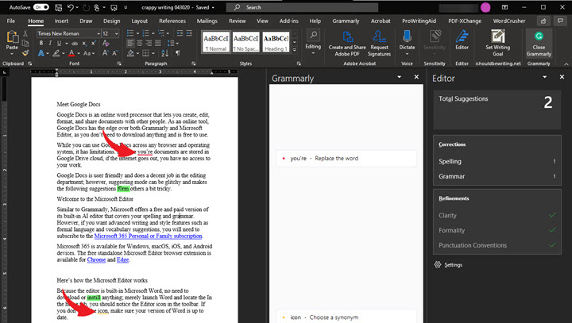Click the Bullets list icon

coord(129,33)
